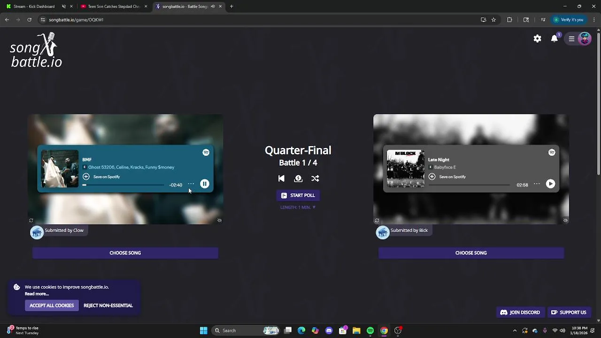Open the artists line Ghost 53206, Celine
The width and height of the screenshot is (601, 338).
[131, 167]
